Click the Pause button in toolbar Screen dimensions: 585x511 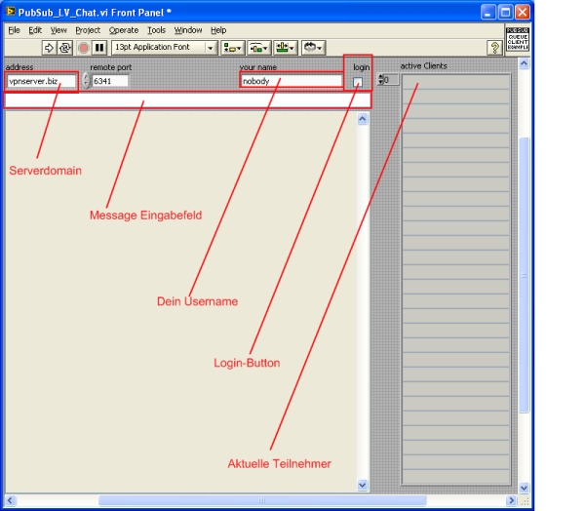[99, 48]
